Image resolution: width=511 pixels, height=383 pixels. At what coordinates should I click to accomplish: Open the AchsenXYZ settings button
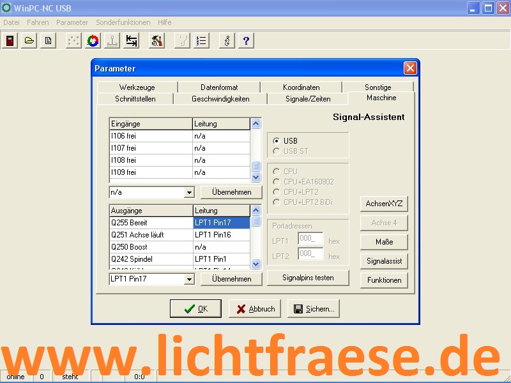point(384,204)
